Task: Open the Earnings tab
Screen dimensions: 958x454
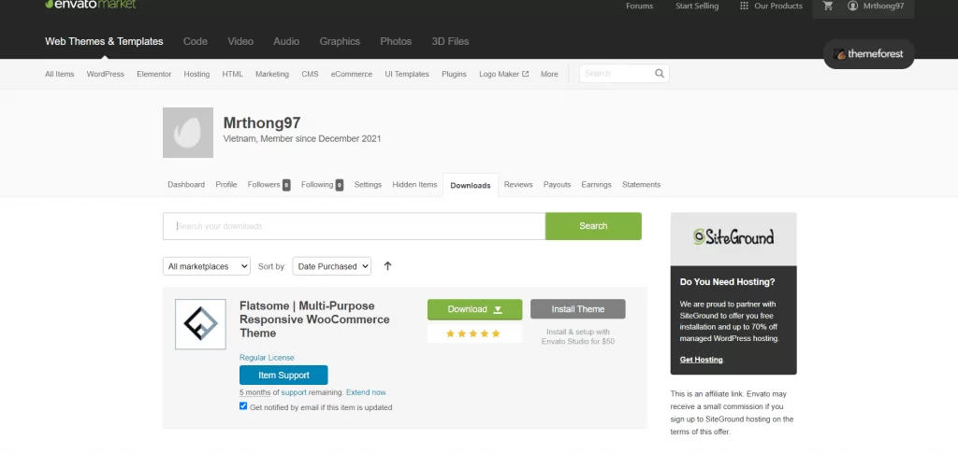Action: (596, 184)
